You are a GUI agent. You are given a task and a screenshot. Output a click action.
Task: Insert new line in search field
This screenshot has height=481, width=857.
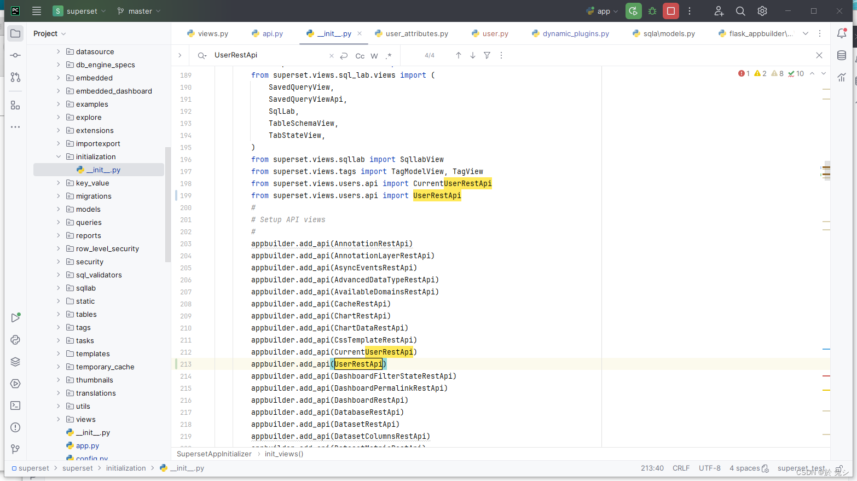(x=344, y=56)
